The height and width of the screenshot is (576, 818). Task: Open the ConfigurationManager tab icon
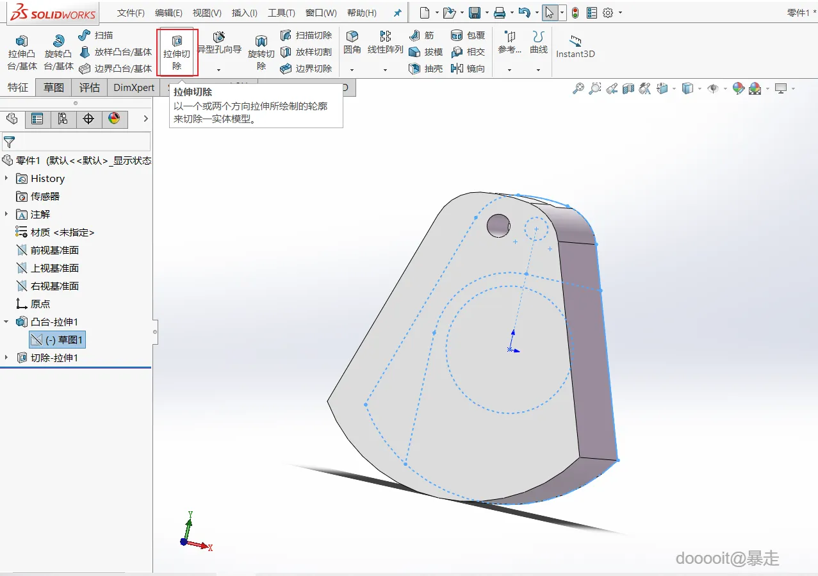click(63, 119)
